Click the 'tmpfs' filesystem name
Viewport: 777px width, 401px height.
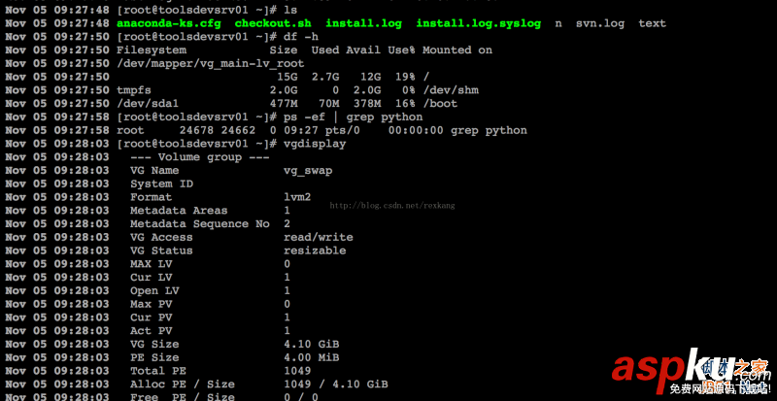click(x=134, y=90)
